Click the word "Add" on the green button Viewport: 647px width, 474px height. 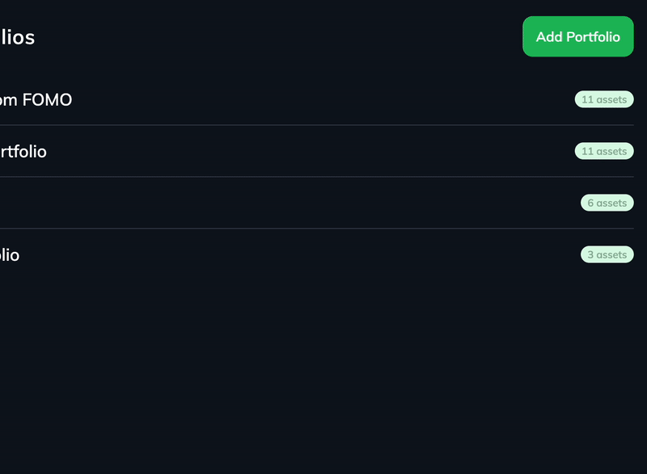pos(549,37)
